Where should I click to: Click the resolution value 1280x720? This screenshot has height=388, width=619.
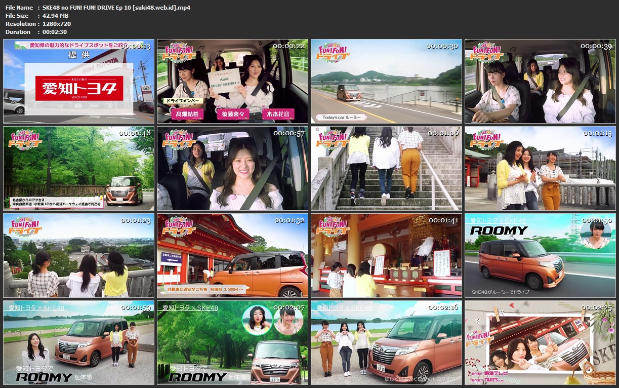pos(57,24)
